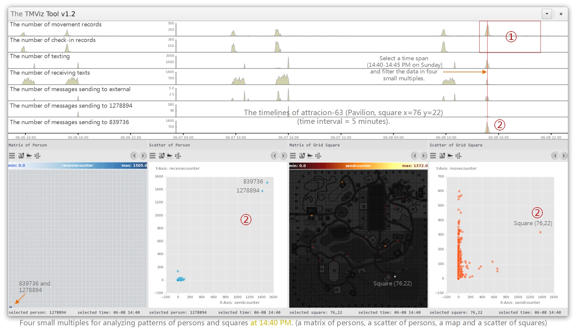Go to previous time in Matrix of Person
576x331 pixels.
click(134, 155)
